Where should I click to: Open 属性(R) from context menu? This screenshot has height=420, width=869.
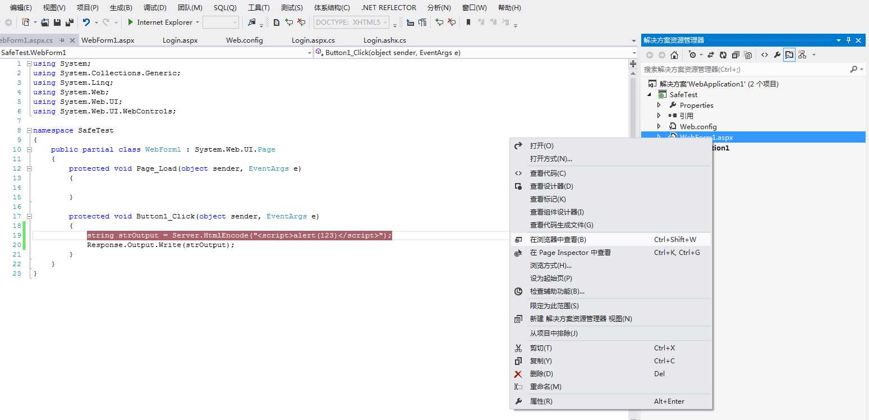(x=611, y=401)
